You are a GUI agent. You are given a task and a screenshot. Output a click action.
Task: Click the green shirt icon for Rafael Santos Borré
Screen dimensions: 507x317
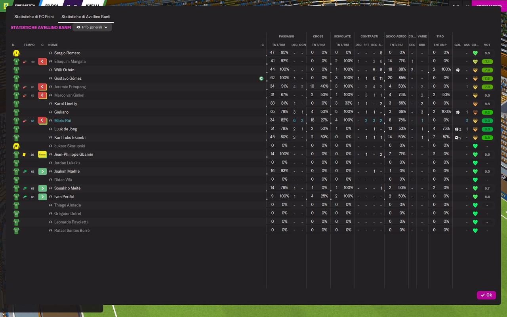[16, 231]
